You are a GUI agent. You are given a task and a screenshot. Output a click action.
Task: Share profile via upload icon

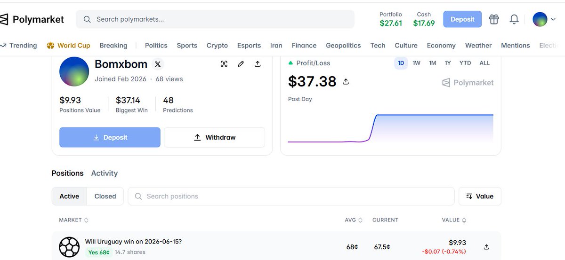tap(258, 64)
